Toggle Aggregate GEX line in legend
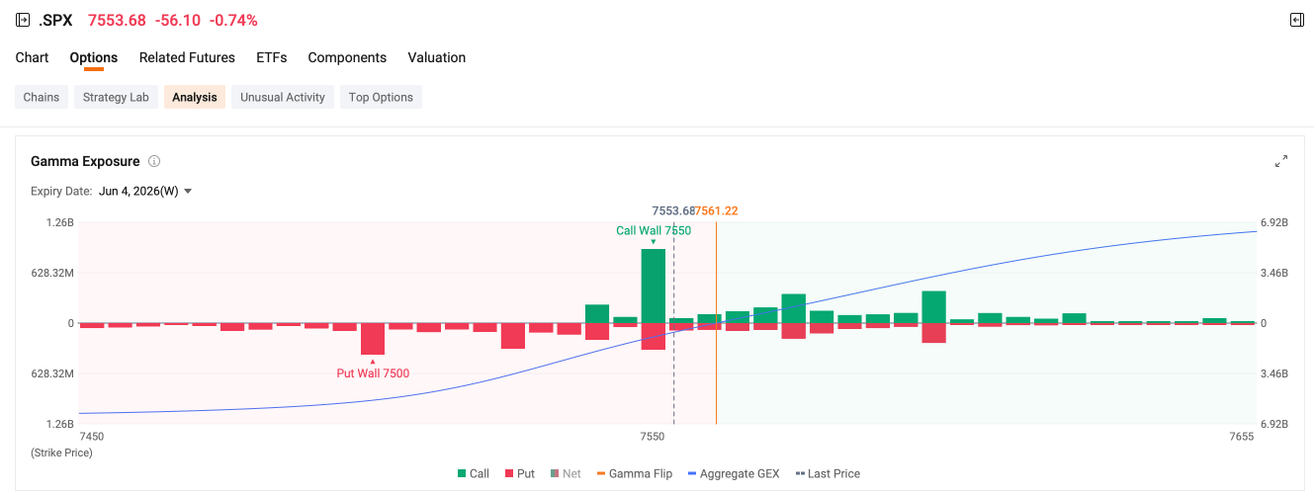This screenshot has width=1314, height=495. [733, 474]
